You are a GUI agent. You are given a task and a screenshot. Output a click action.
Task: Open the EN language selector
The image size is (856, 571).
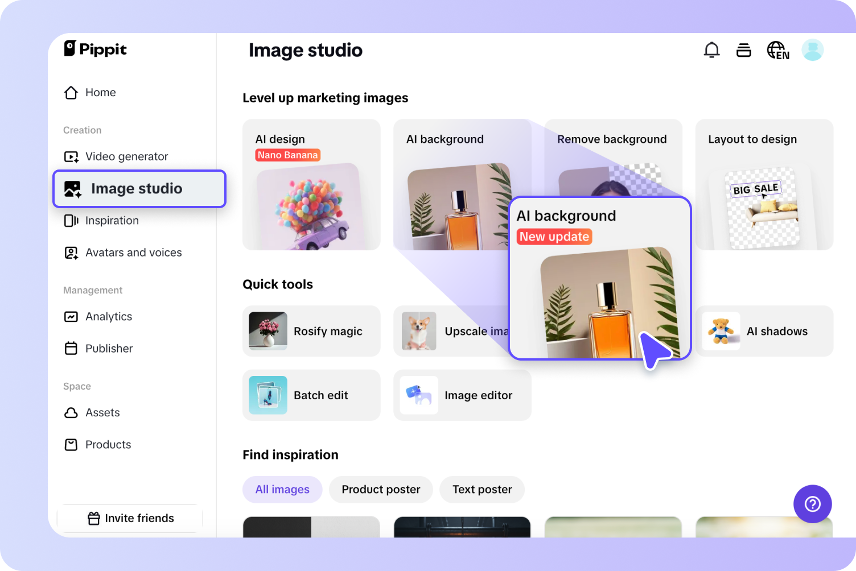777,50
